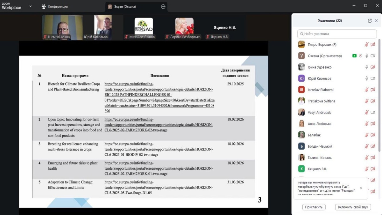Image resolution: width=382 pixels, height=215 pixels.
Task: Dismiss the reactions notification popup
Action: tap(361, 188)
